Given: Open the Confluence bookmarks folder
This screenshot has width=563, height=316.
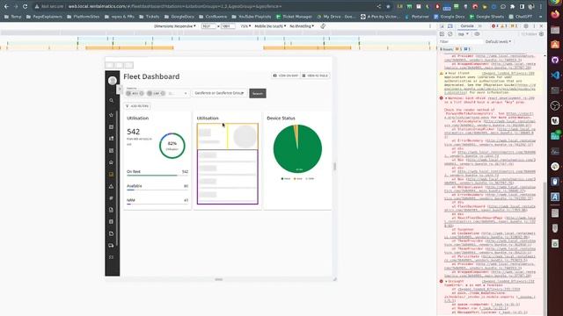Looking at the screenshot, I should pyautogui.click(x=213, y=17).
